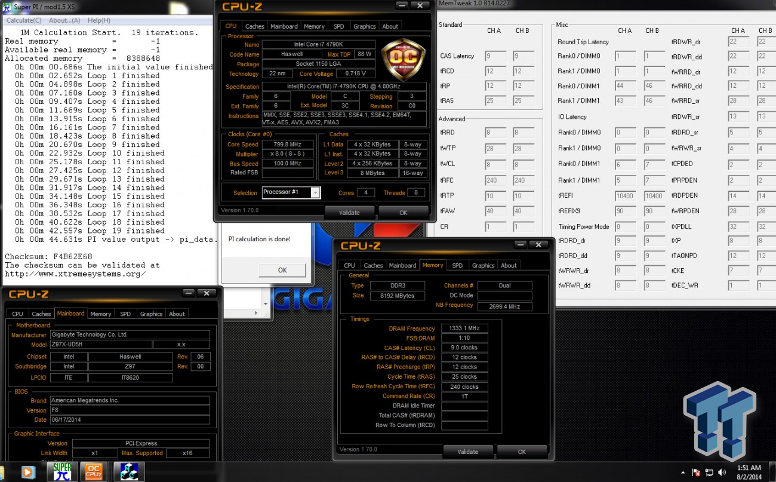Open the taskbar clock showing 1:51 AM
The height and width of the screenshot is (482, 776).
749,472
